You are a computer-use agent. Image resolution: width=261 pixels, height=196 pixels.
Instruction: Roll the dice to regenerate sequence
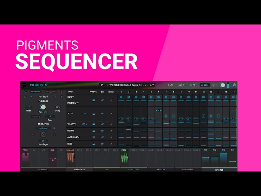[43, 134]
